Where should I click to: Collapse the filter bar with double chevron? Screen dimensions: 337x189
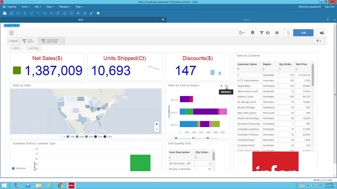tap(319, 41)
